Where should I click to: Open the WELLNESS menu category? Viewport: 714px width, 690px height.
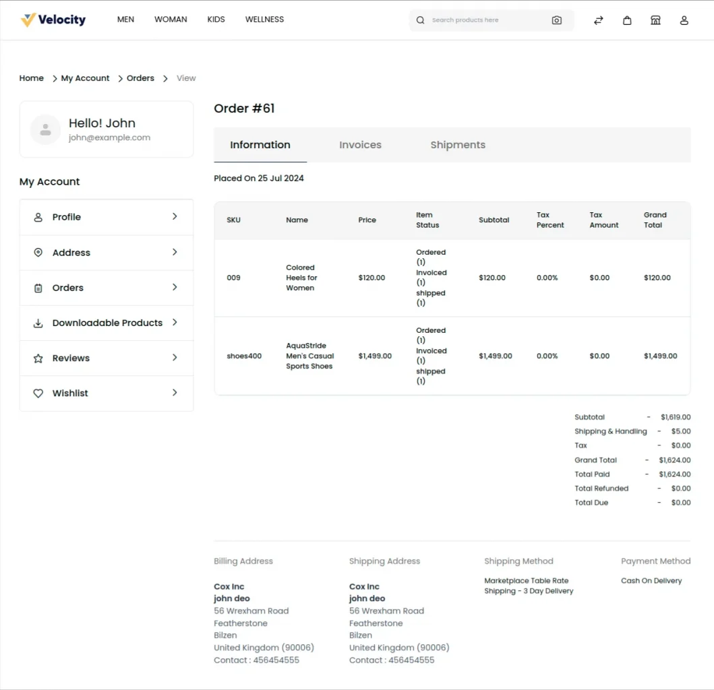click(264, 20)
